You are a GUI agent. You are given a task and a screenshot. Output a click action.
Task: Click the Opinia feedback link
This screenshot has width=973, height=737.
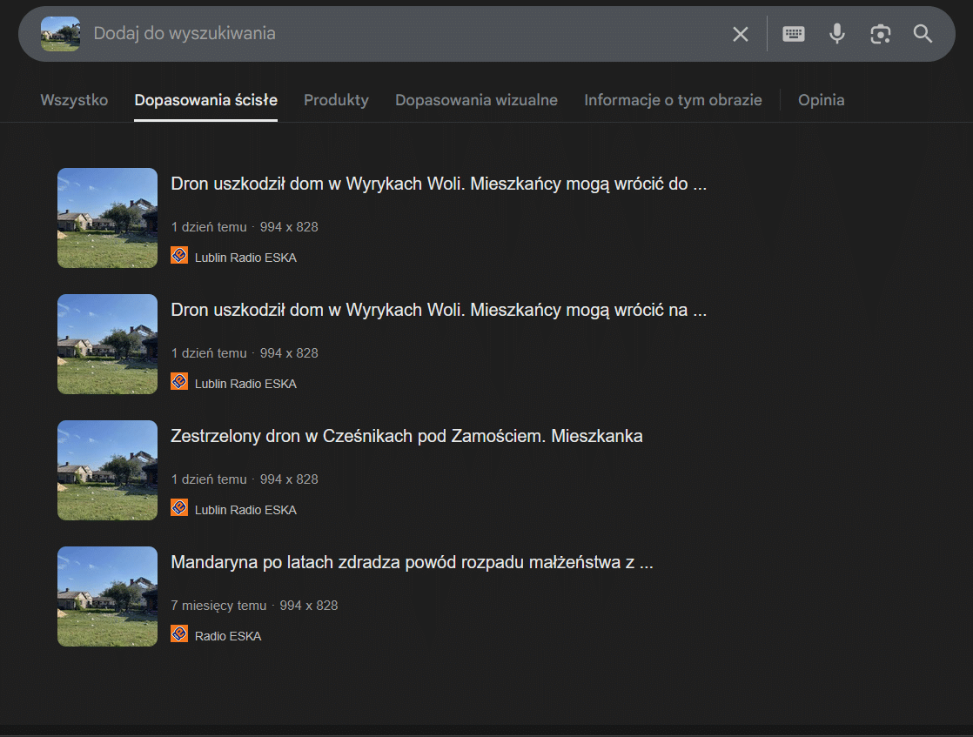click(x=821, y=100)
